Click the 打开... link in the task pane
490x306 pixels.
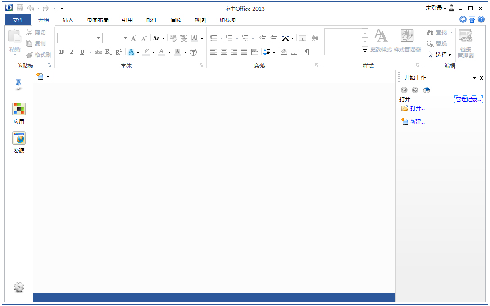tap(416, 108)
